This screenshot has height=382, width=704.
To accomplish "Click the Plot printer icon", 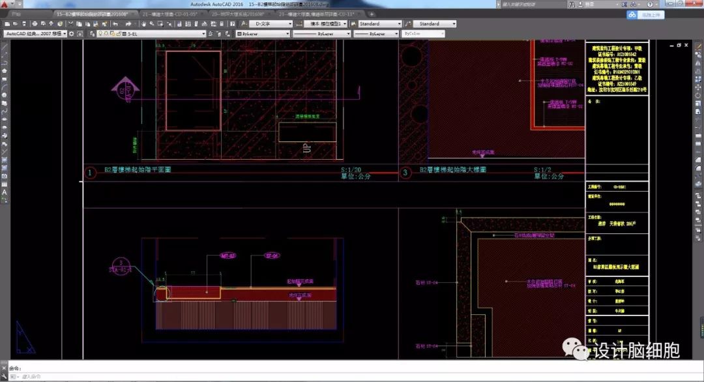I will (x=34, y=24).
